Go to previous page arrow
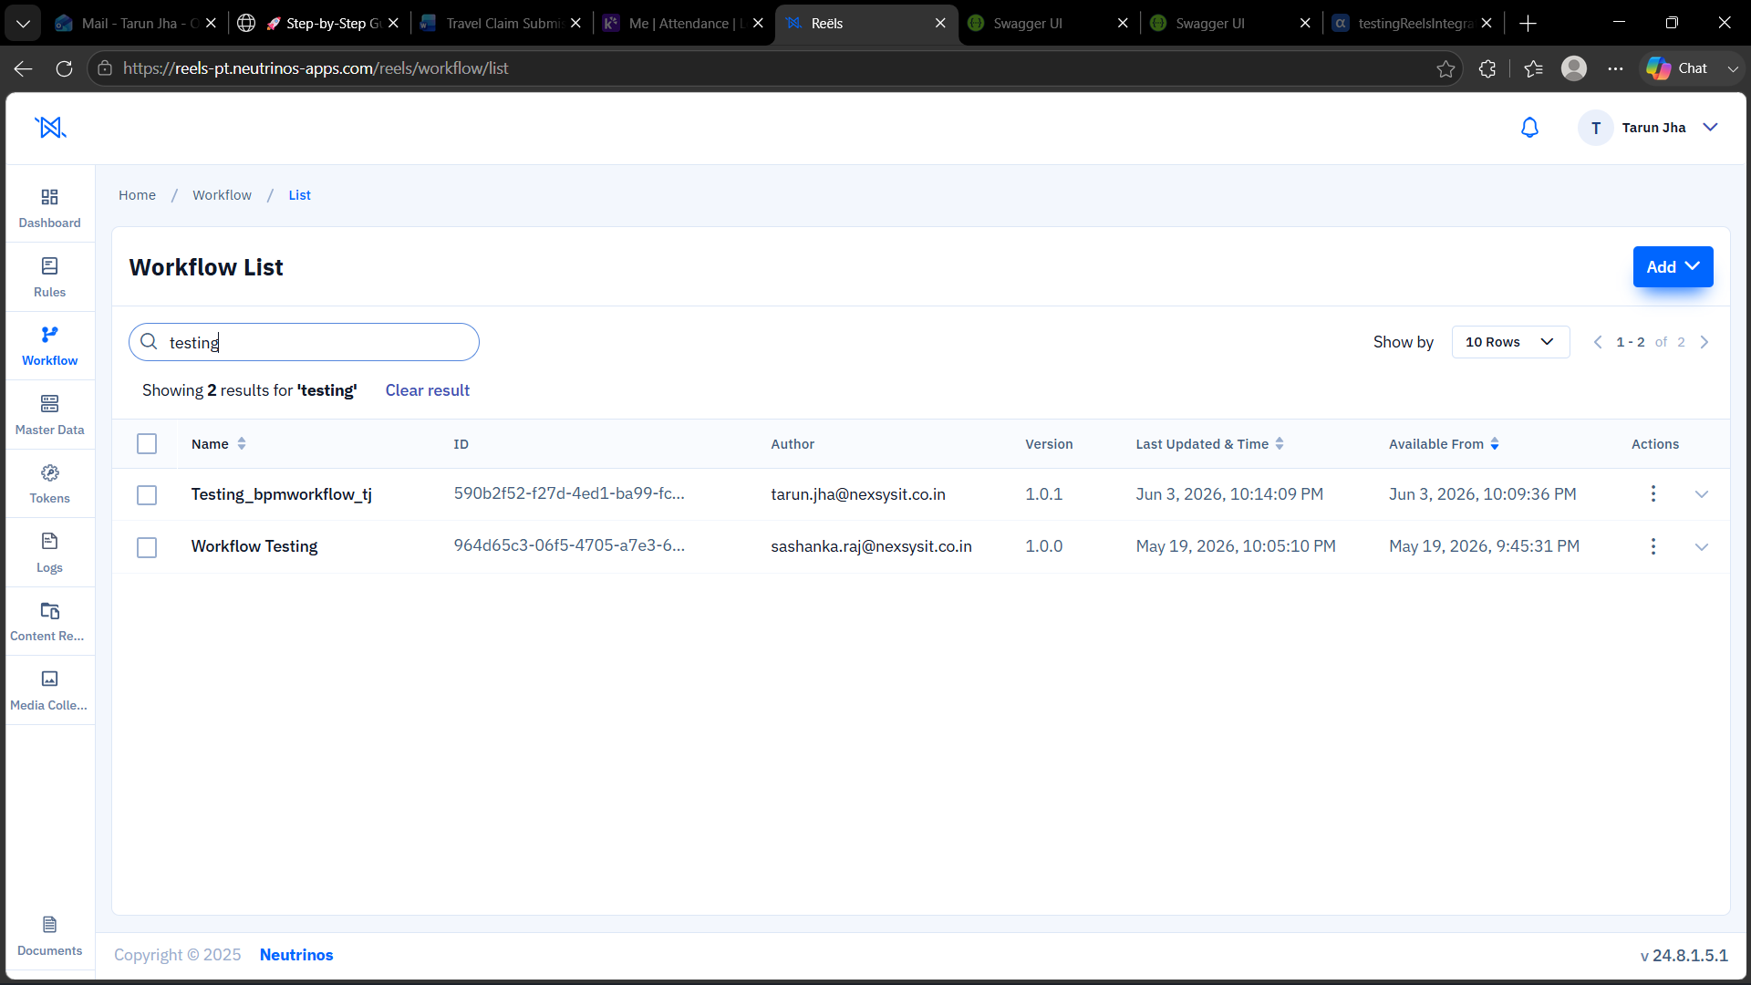Screen dimensions: 1751x985 click(x=1597, y=342)
